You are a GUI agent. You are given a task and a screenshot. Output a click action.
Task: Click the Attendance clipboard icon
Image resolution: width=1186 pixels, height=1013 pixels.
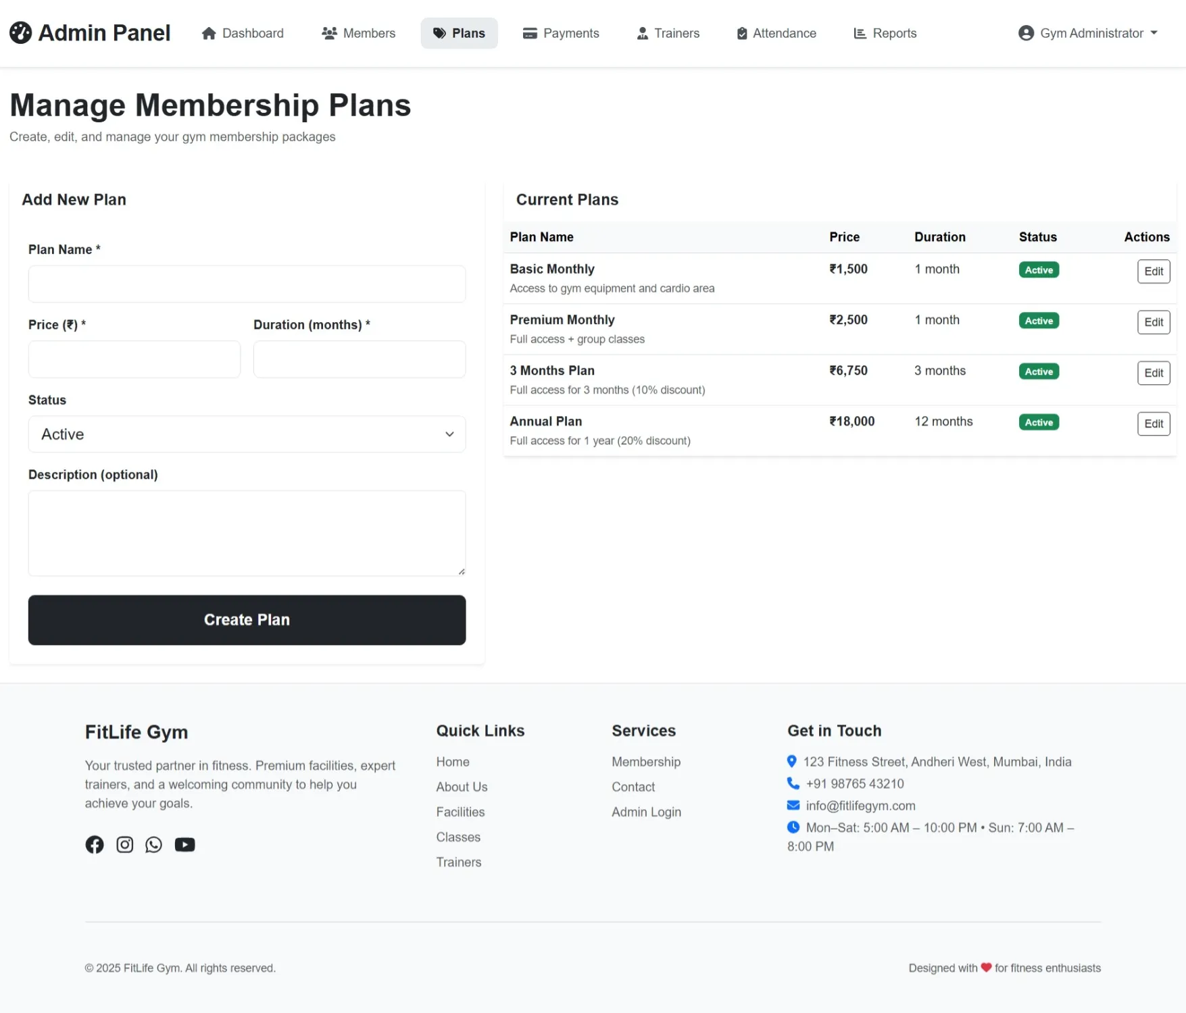(741, 32)
